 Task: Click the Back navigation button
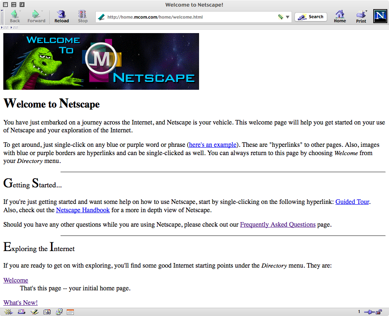coord(15,17)
